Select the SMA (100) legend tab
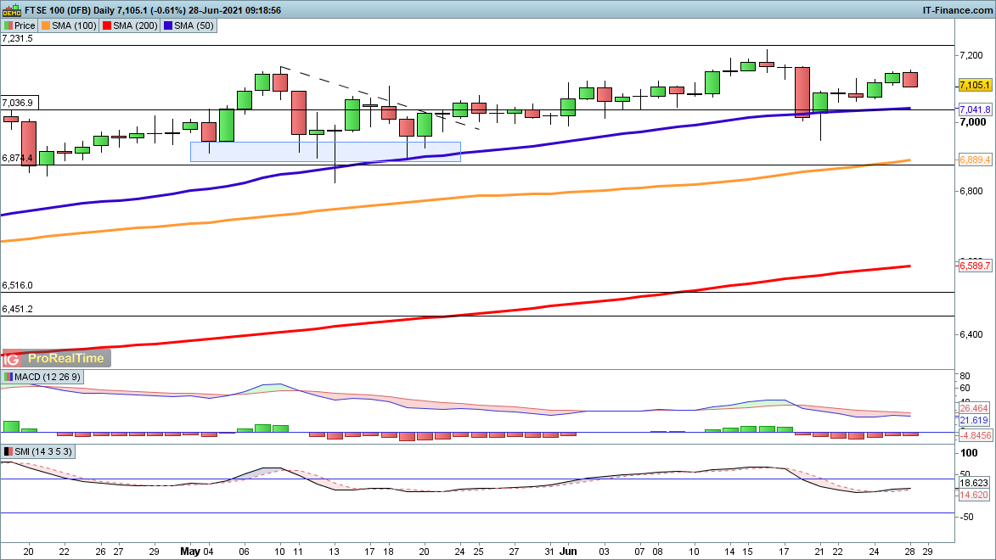 coord(73,26)
